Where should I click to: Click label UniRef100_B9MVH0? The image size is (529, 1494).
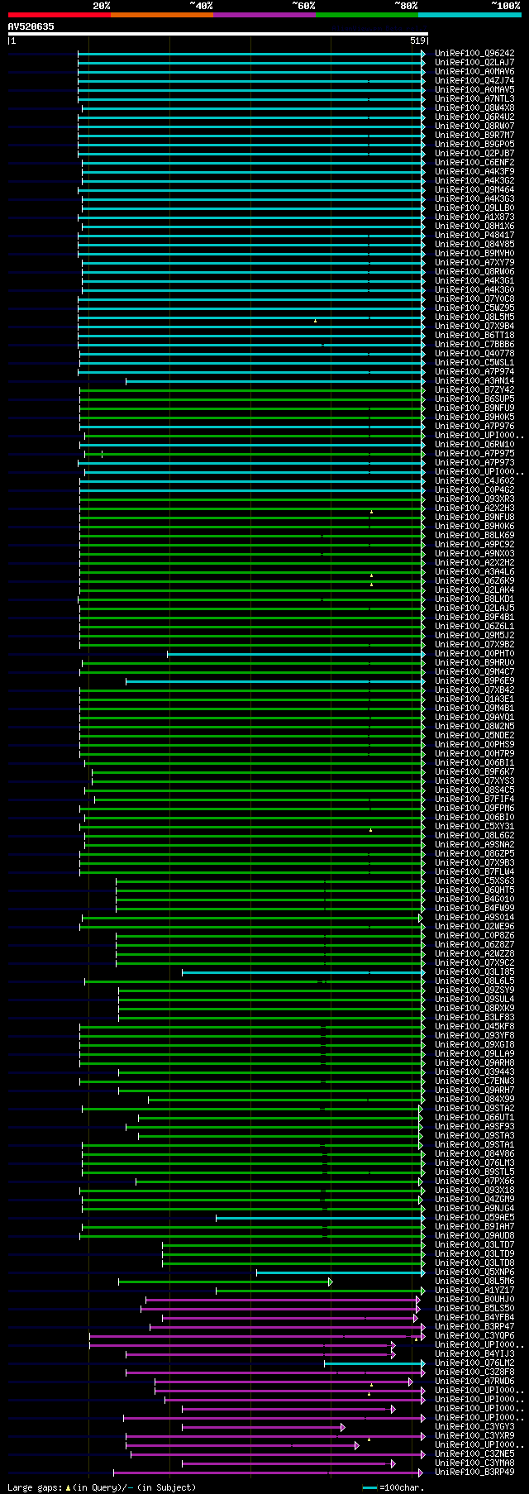(474, 254)
